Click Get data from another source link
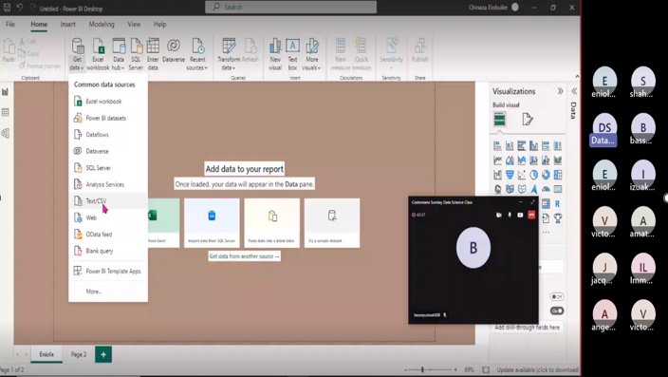Image resolution: width=668 pixels, height=377 pixels. point(244,255)
